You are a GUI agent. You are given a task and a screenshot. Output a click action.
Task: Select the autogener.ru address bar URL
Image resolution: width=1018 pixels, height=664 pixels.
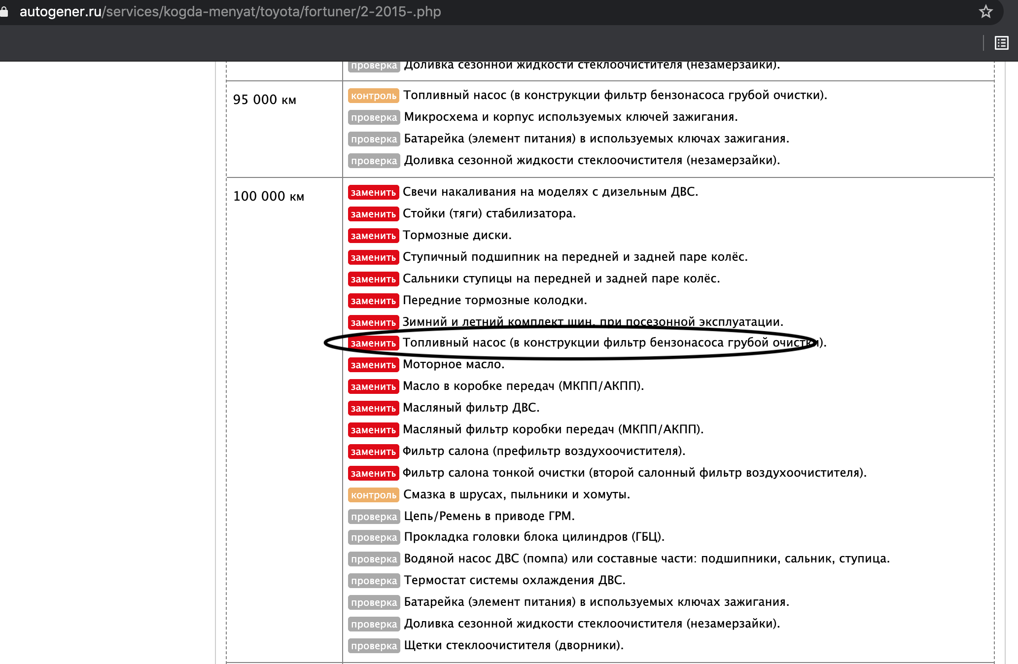(x=230, y=11)
